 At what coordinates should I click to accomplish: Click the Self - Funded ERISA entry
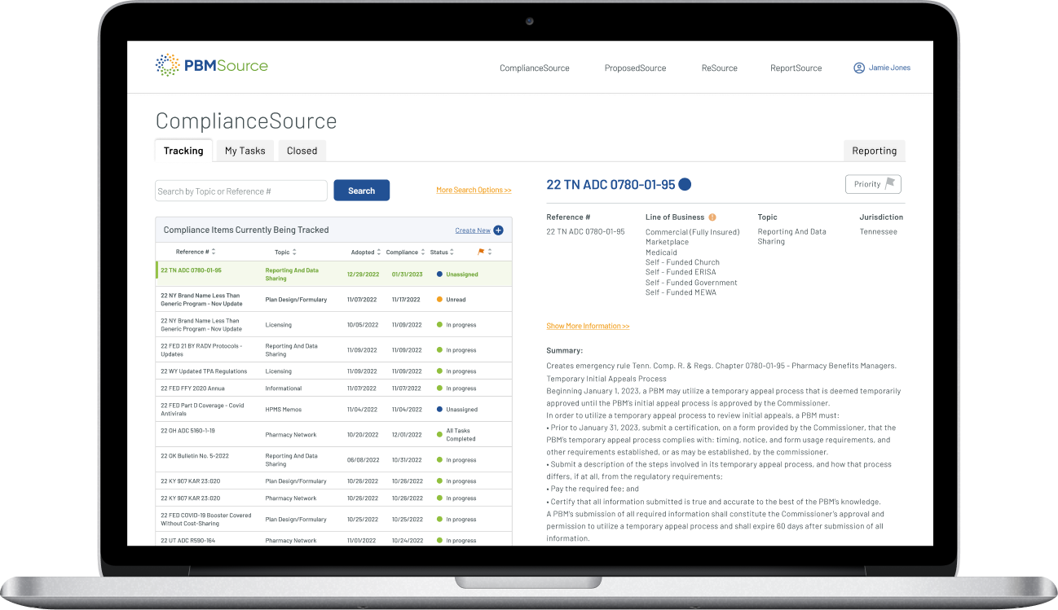pos(681,273)
